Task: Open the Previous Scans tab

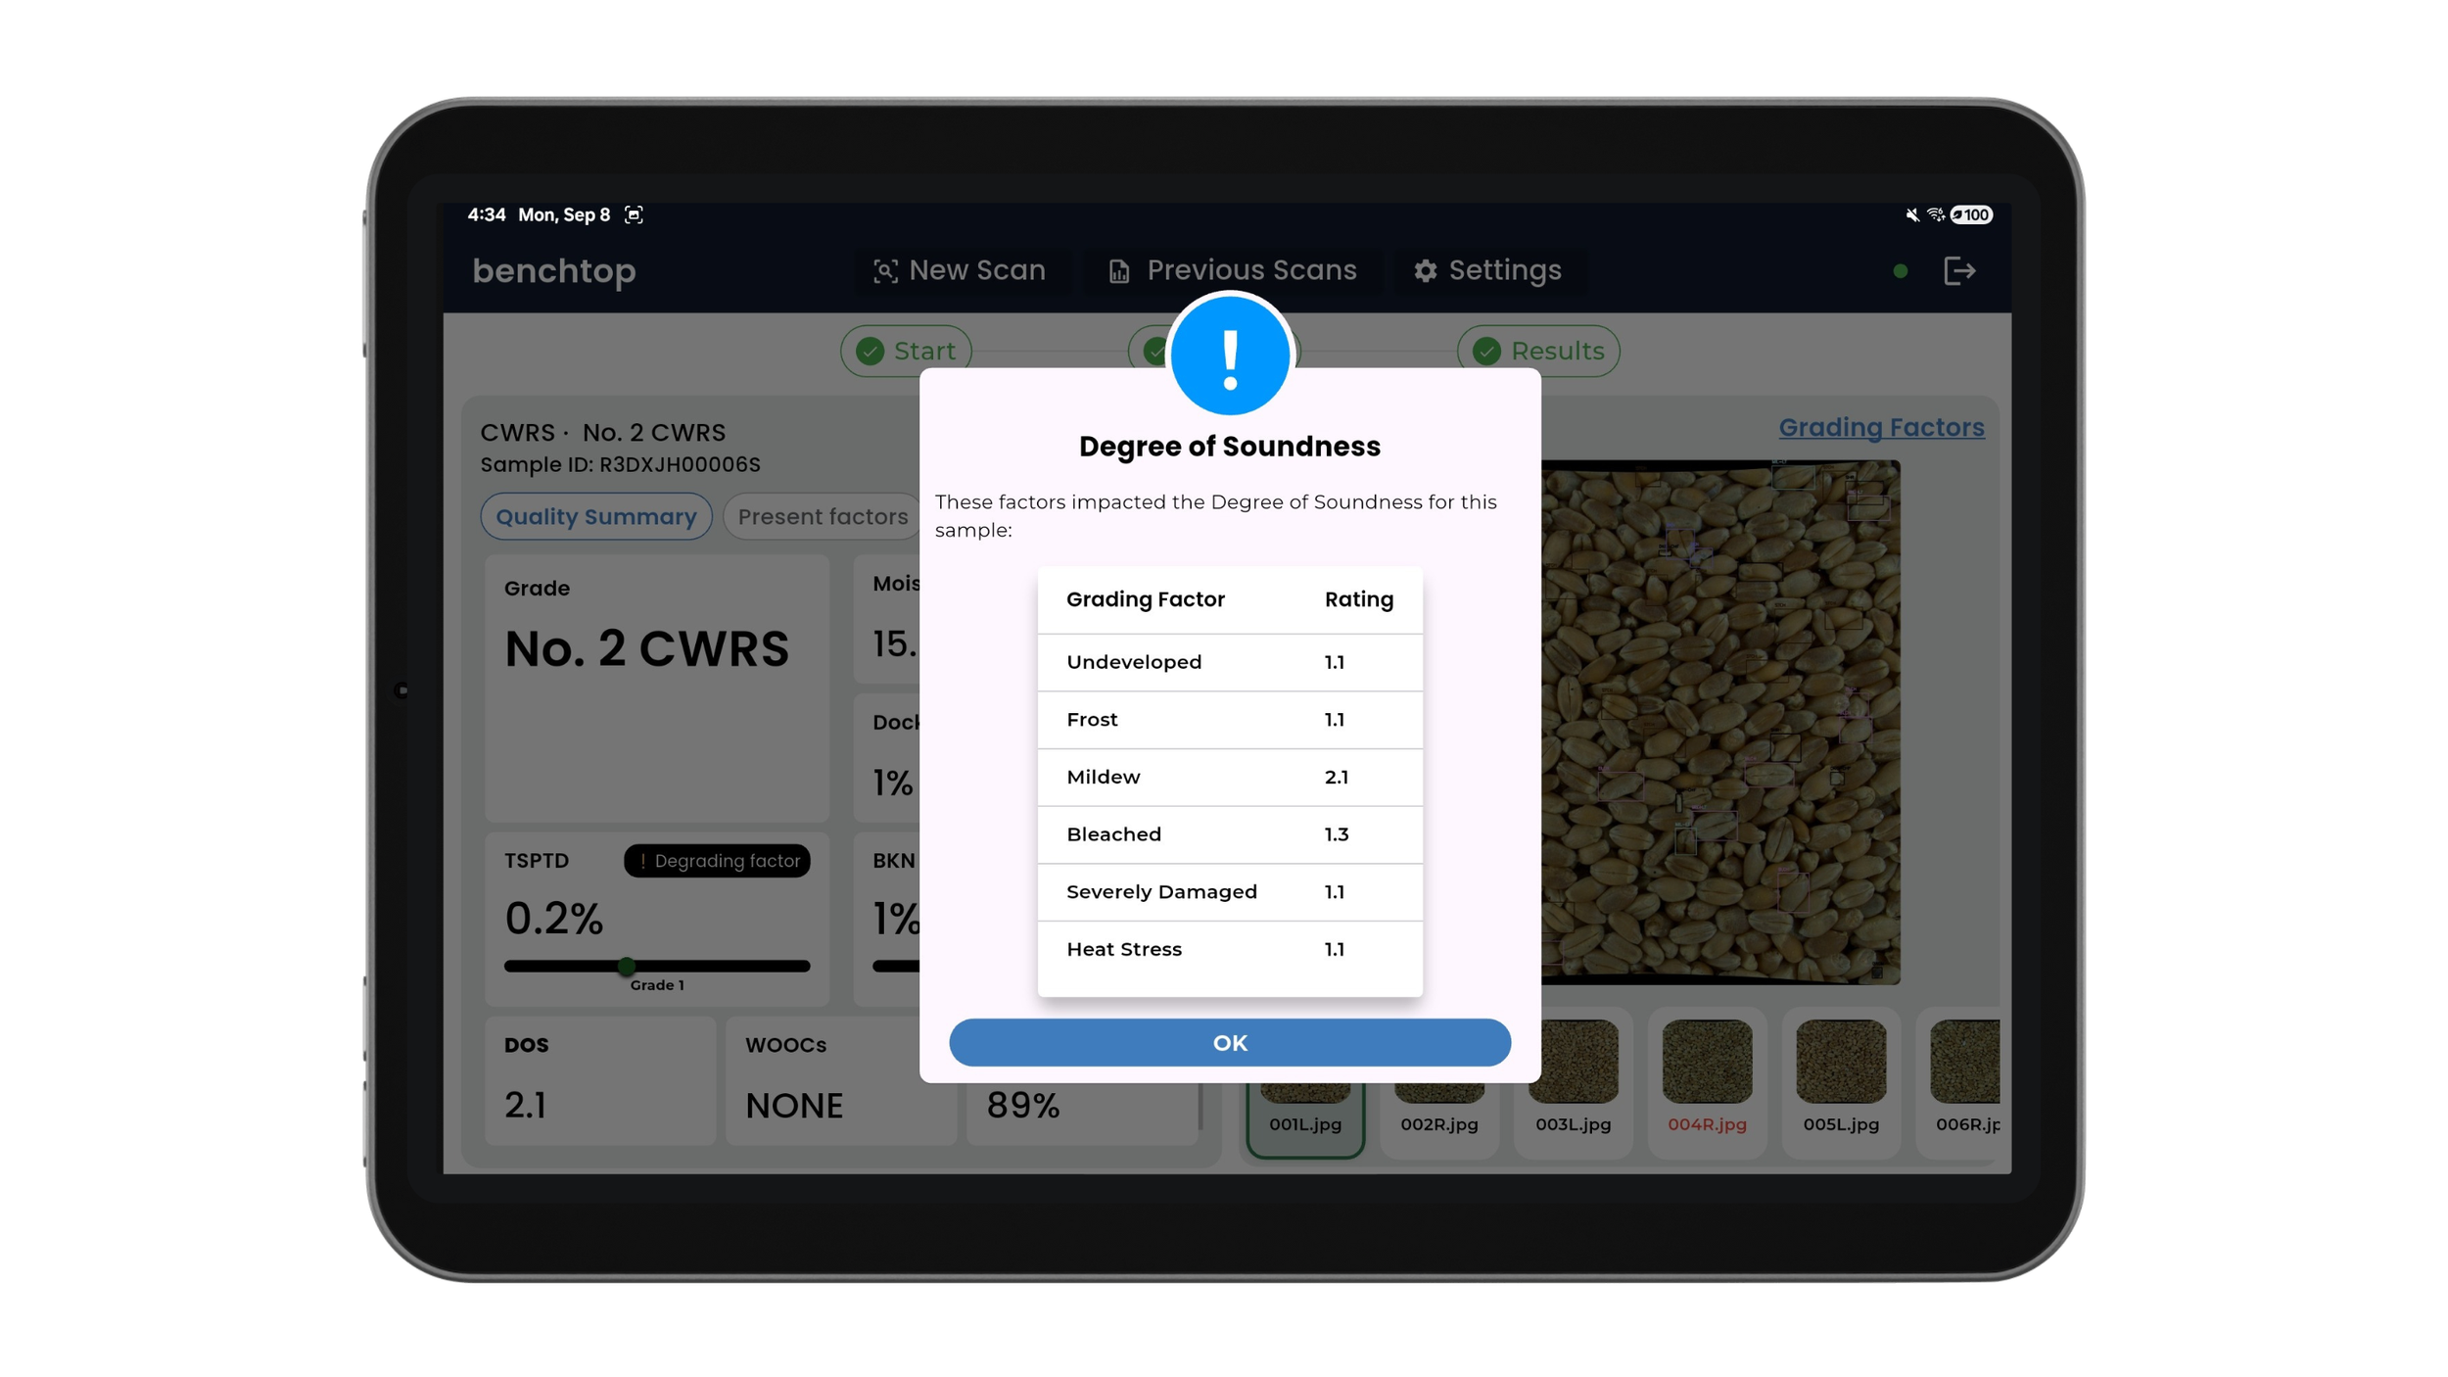Action: click(1232, 270)
